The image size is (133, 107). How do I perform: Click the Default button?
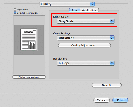click(106, 85)
